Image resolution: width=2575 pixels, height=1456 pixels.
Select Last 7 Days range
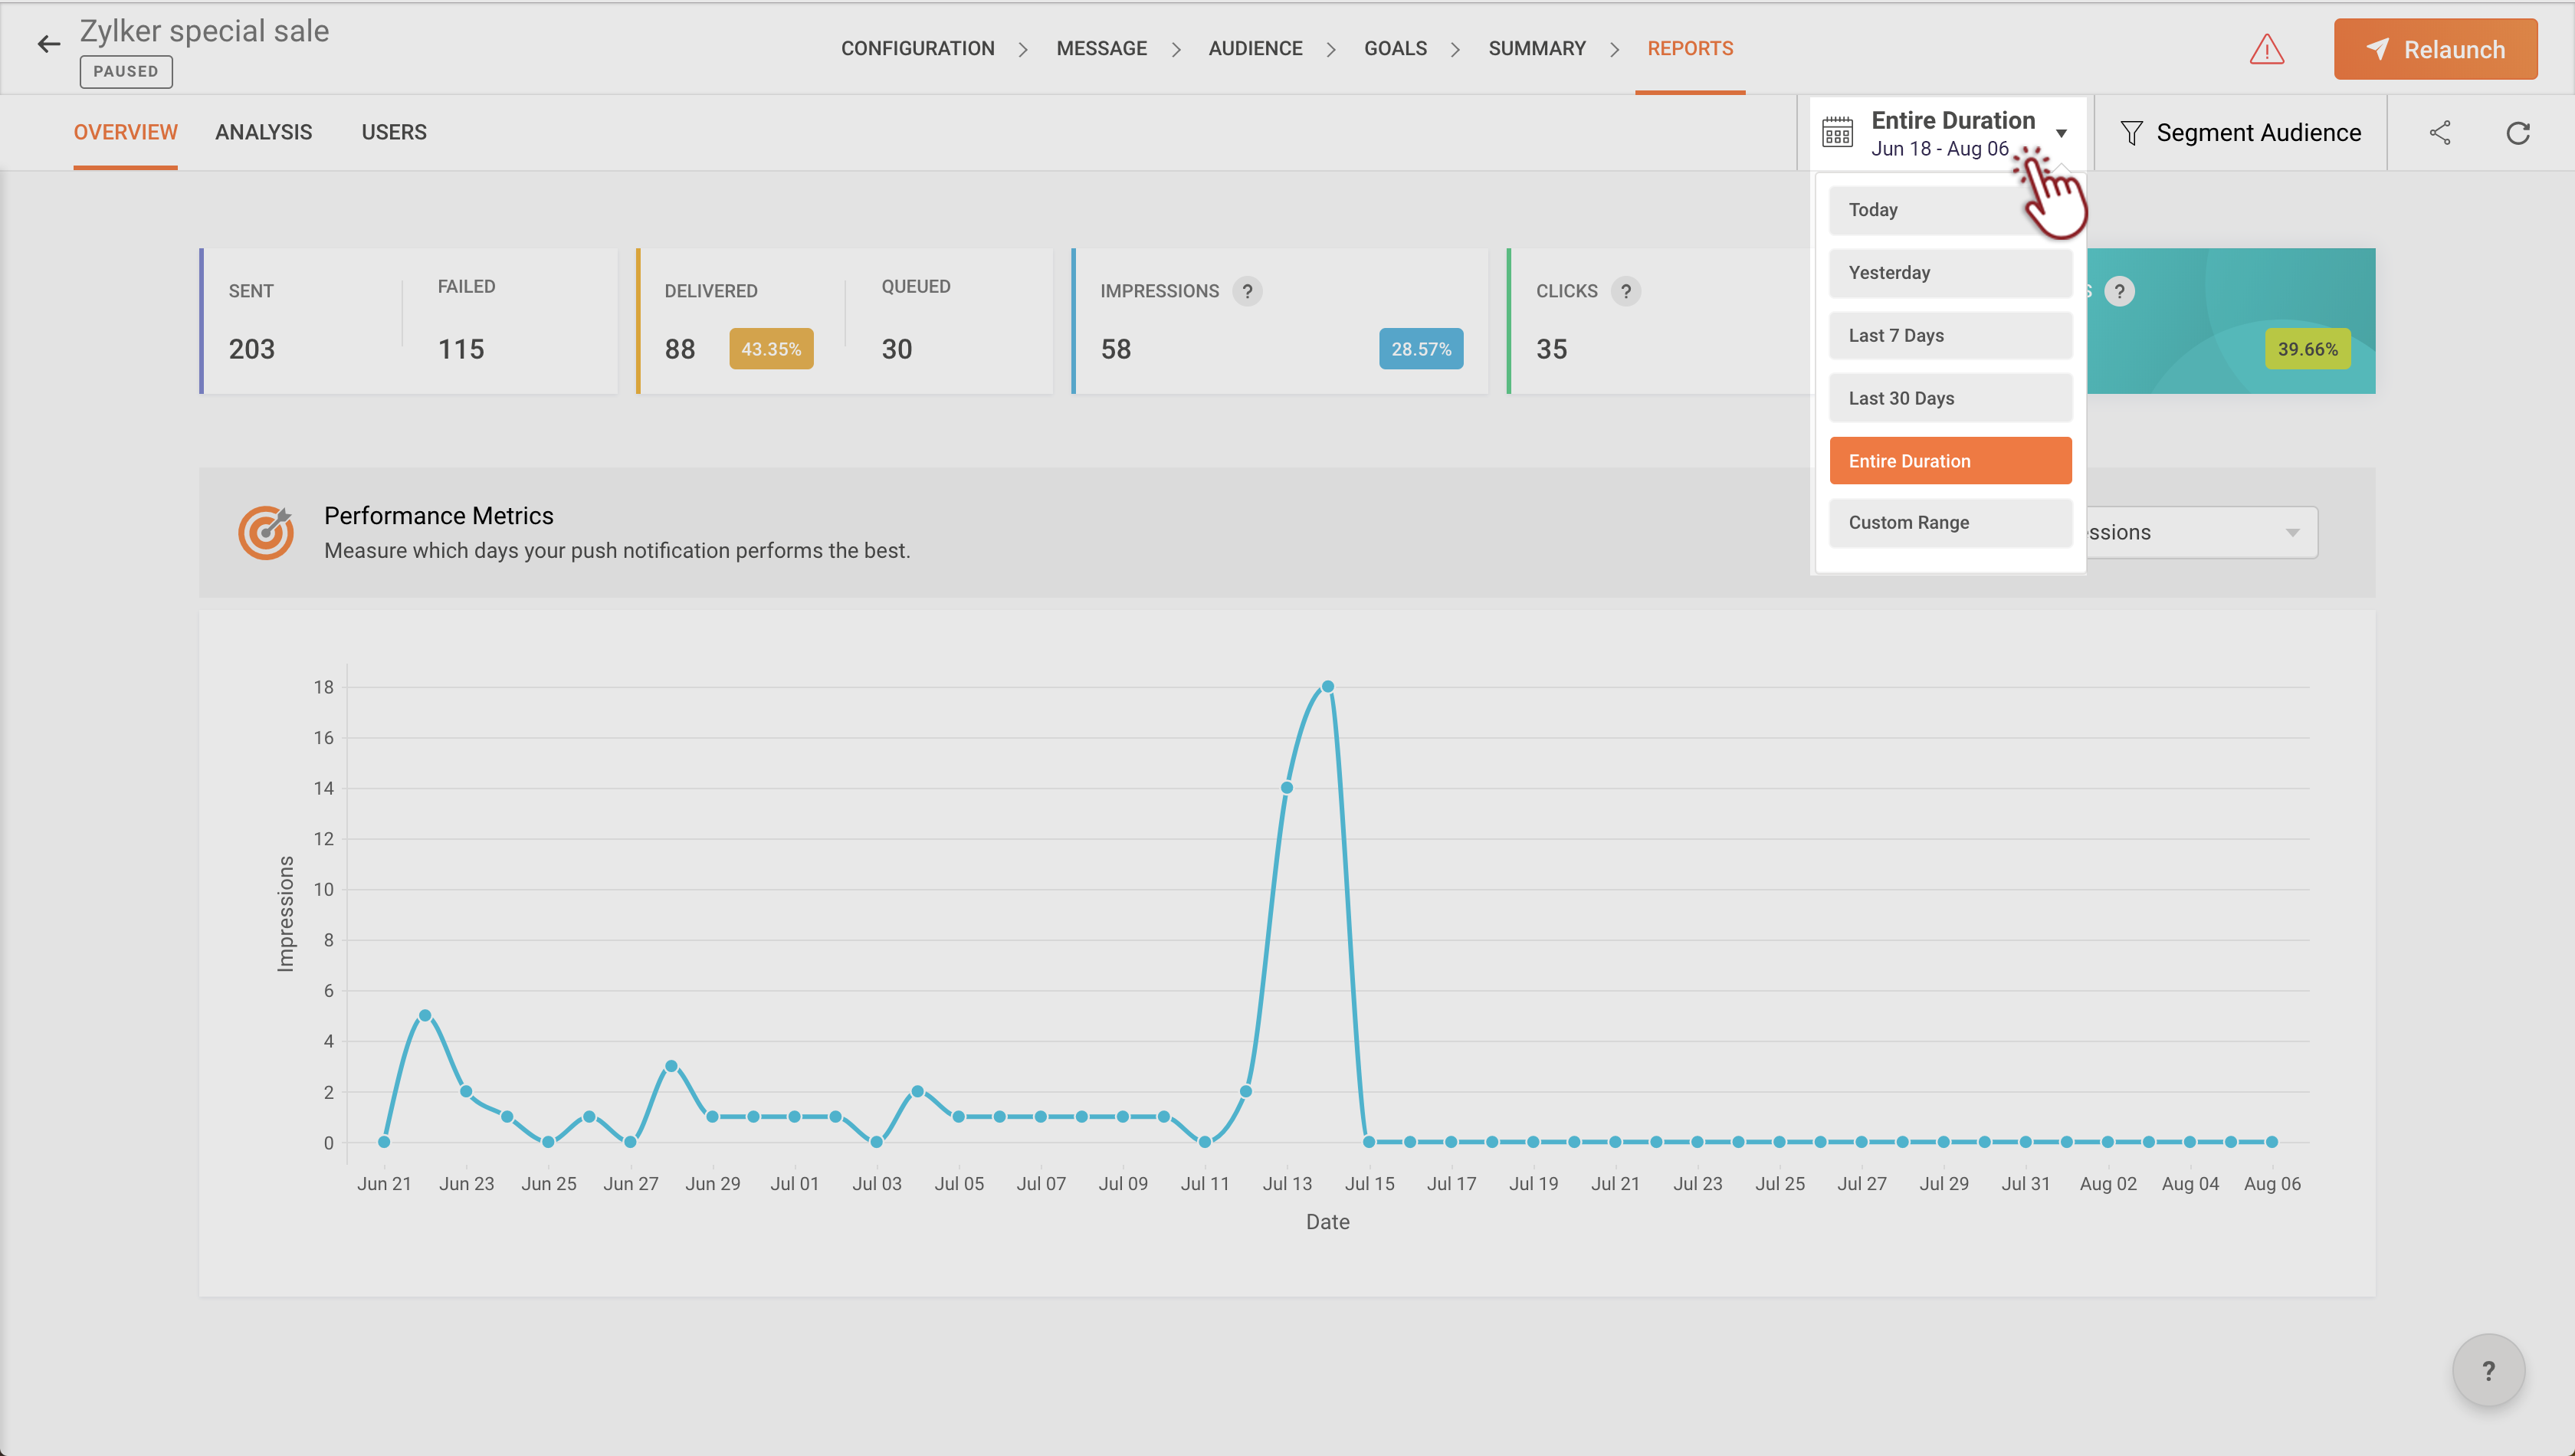pos(1950,335)
